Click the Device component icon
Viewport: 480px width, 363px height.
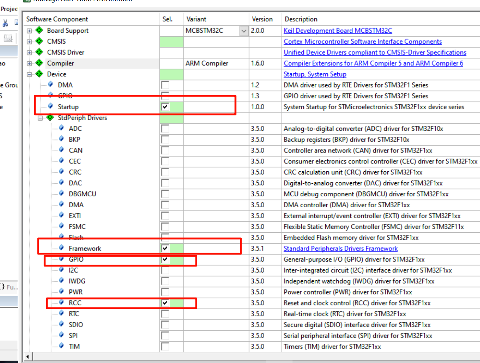[x=39, y=74]
